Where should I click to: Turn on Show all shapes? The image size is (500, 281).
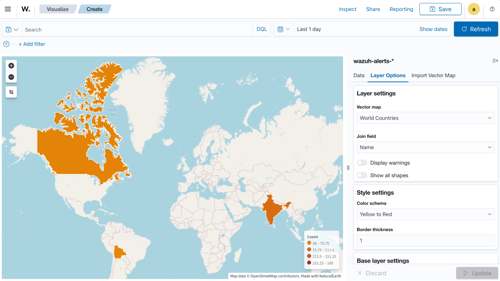(x=362, y=175)
